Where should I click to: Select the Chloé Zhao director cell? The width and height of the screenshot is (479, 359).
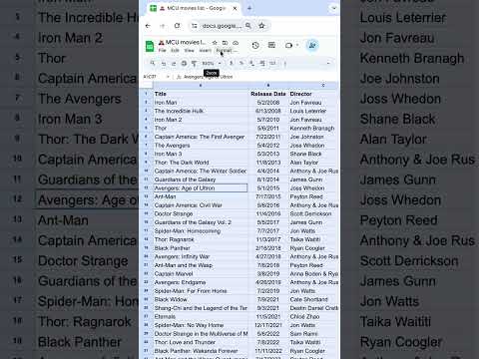coord(313,316)
